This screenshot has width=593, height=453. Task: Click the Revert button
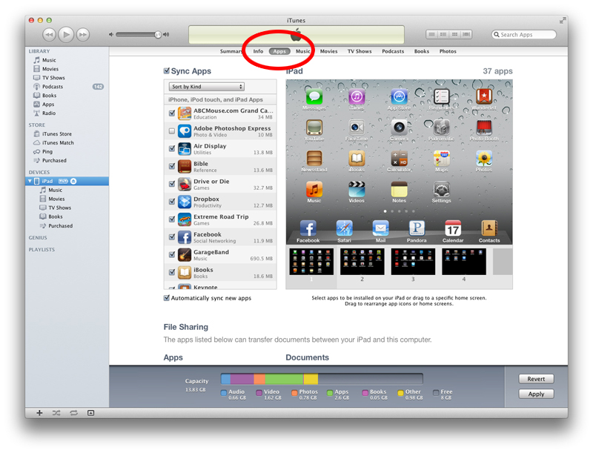pos(536,379)
